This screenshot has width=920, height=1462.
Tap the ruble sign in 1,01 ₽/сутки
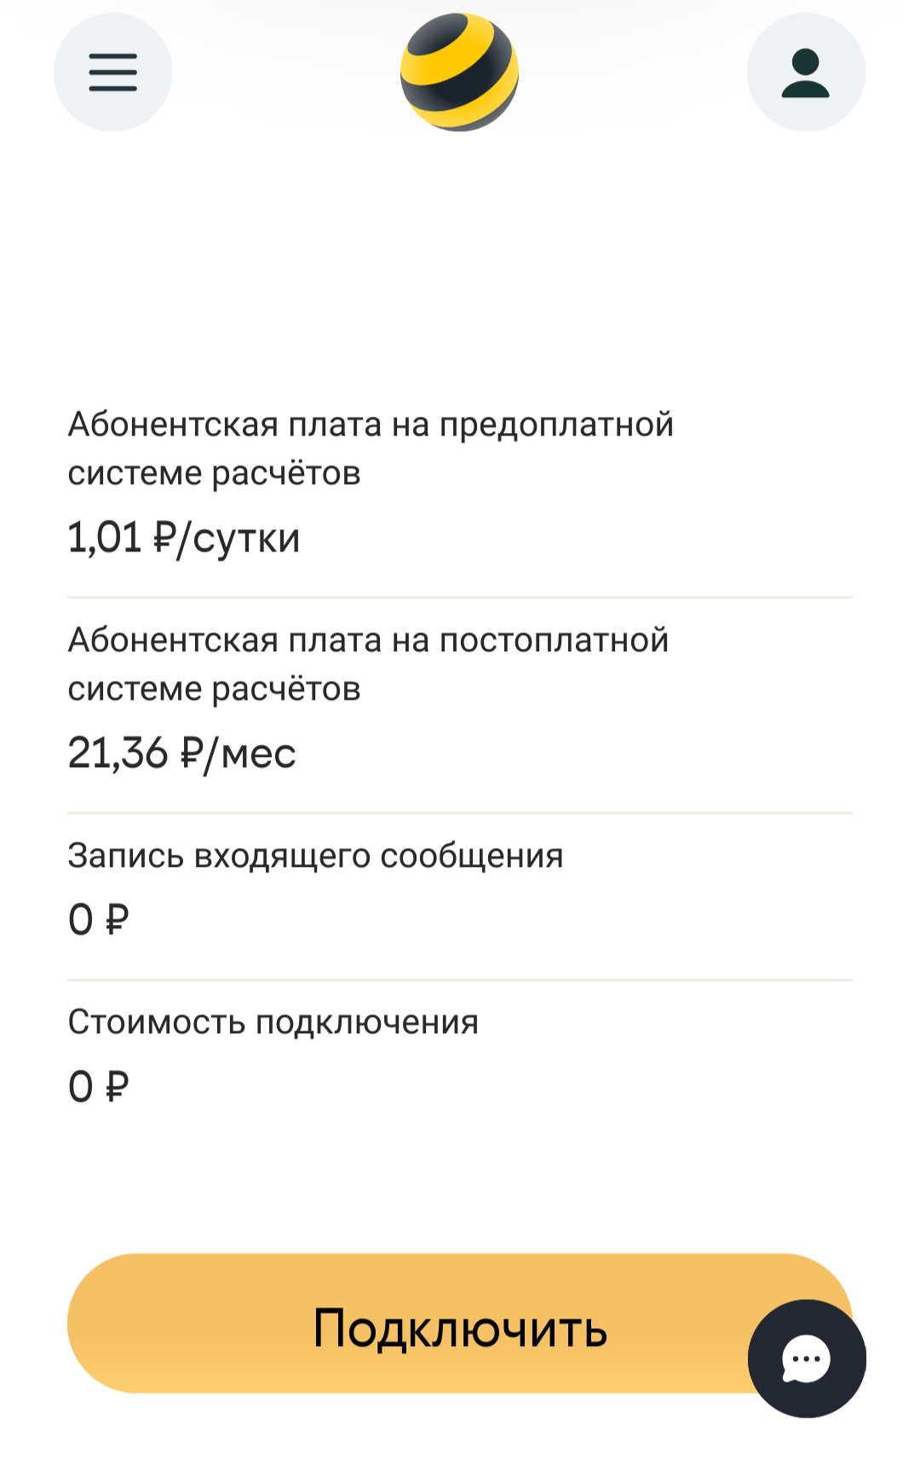click(164, 537)
